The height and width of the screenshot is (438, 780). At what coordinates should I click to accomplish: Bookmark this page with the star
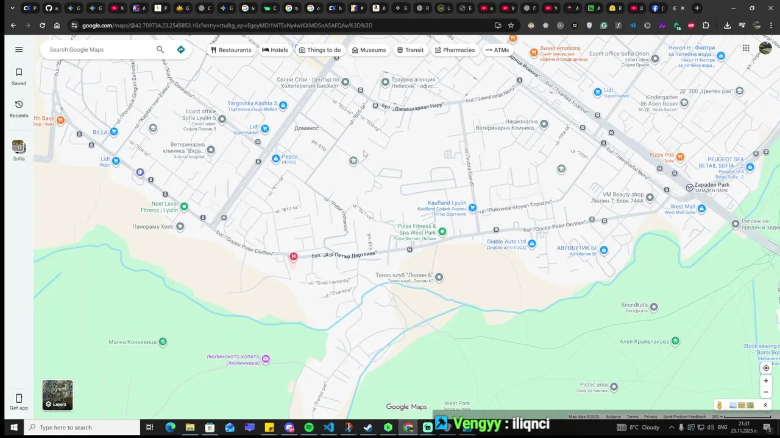click(511, 26)
